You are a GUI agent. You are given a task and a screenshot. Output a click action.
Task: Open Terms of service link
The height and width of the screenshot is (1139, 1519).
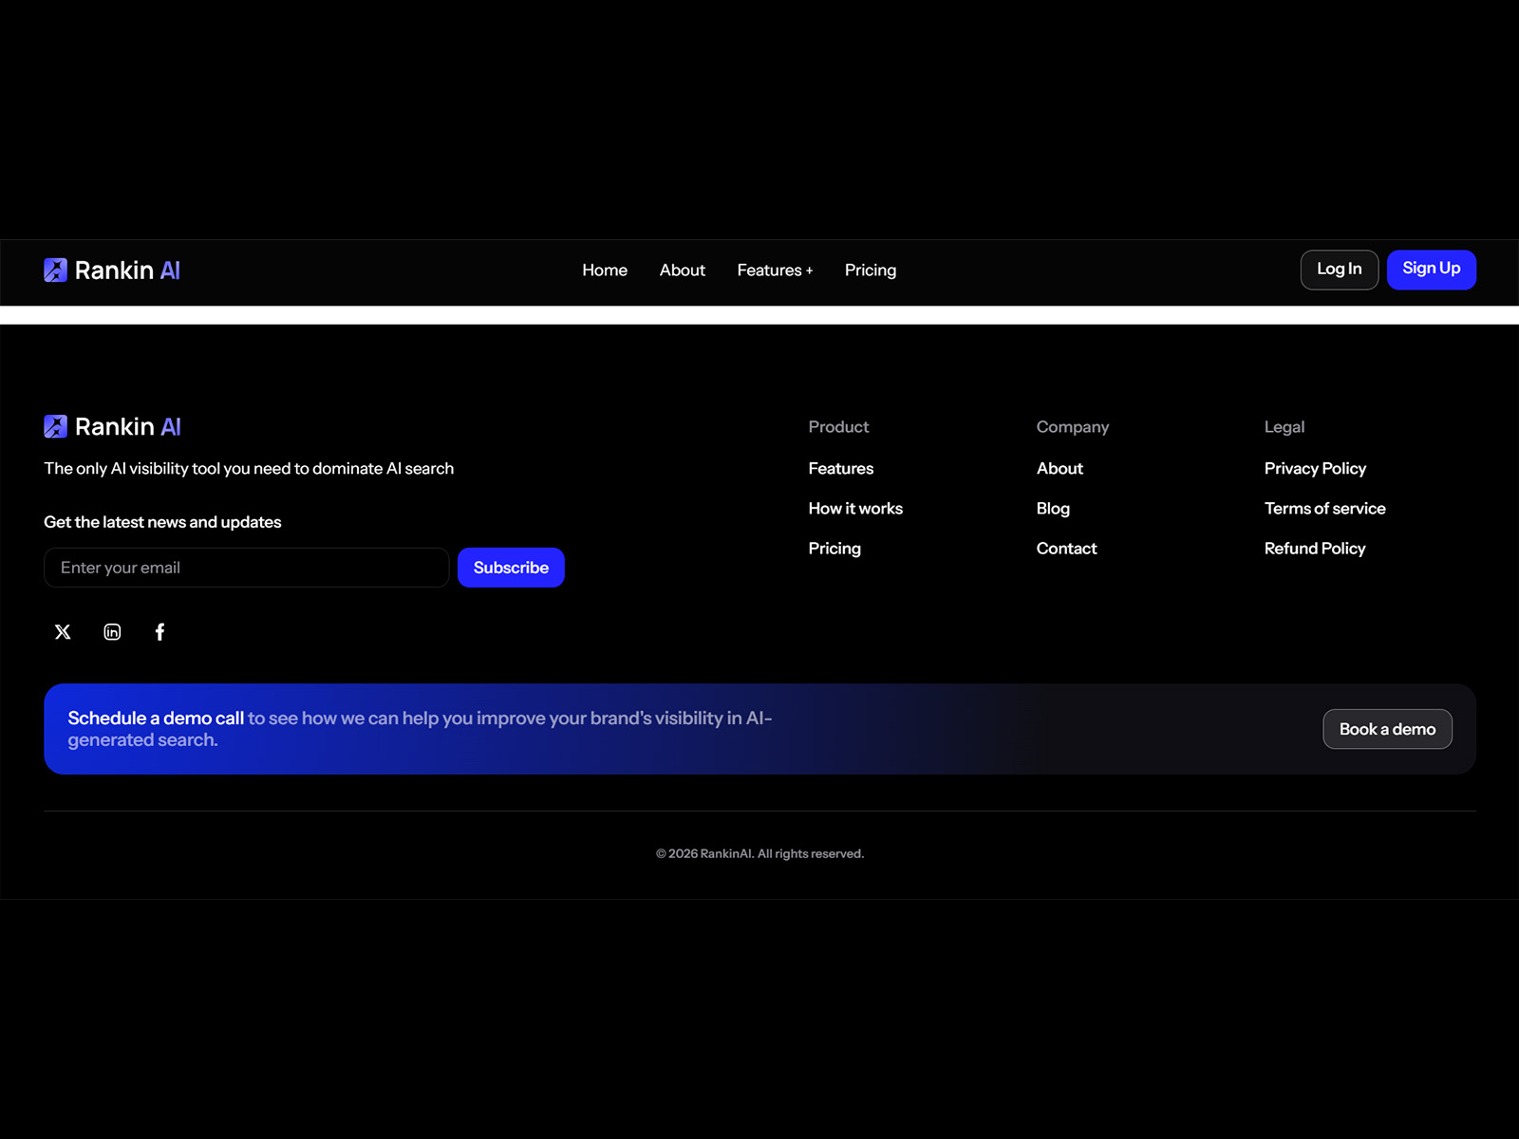[x=1324, y=509]
